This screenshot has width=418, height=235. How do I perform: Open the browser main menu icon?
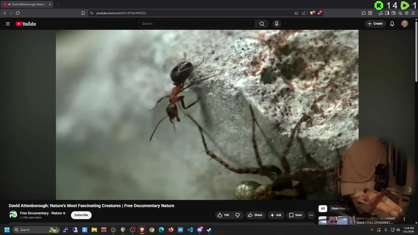(413, 13)
